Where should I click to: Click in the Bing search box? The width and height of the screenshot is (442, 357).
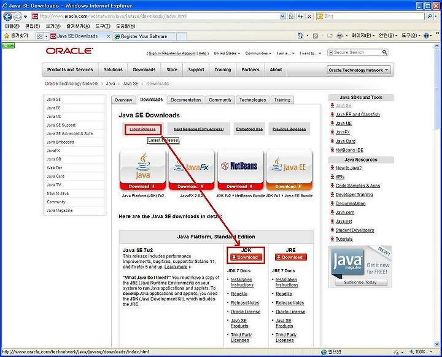(373, 17)
